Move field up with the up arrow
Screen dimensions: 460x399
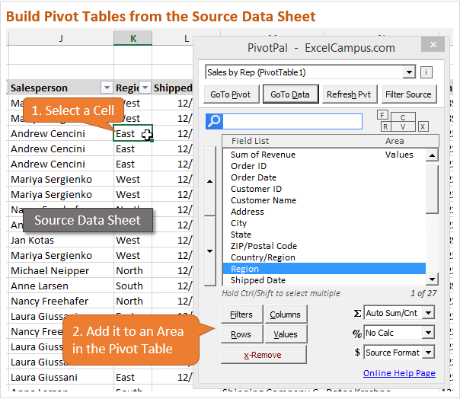(211, 180)
